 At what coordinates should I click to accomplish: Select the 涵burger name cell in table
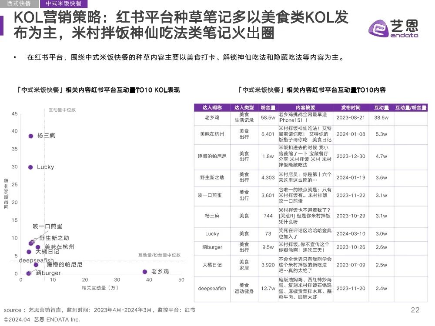pyautogui.click(x=212, y=247)
